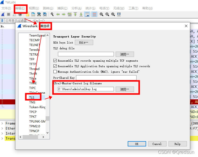Find packet magnifier icon

52,14
